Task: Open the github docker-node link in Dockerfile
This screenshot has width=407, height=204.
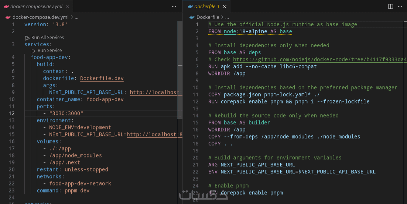Action: click(320, 59)
